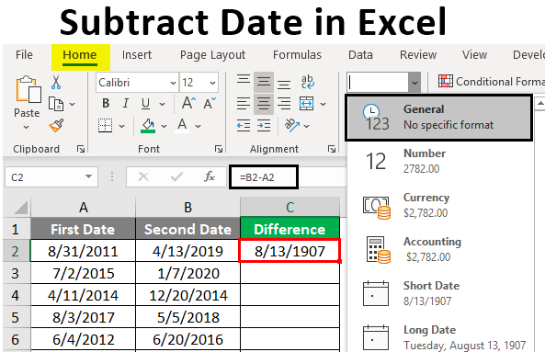Click the Cut scissors icon

56,83
